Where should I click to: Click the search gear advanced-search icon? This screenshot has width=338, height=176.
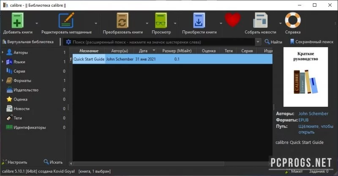click(x=68, y=42)
